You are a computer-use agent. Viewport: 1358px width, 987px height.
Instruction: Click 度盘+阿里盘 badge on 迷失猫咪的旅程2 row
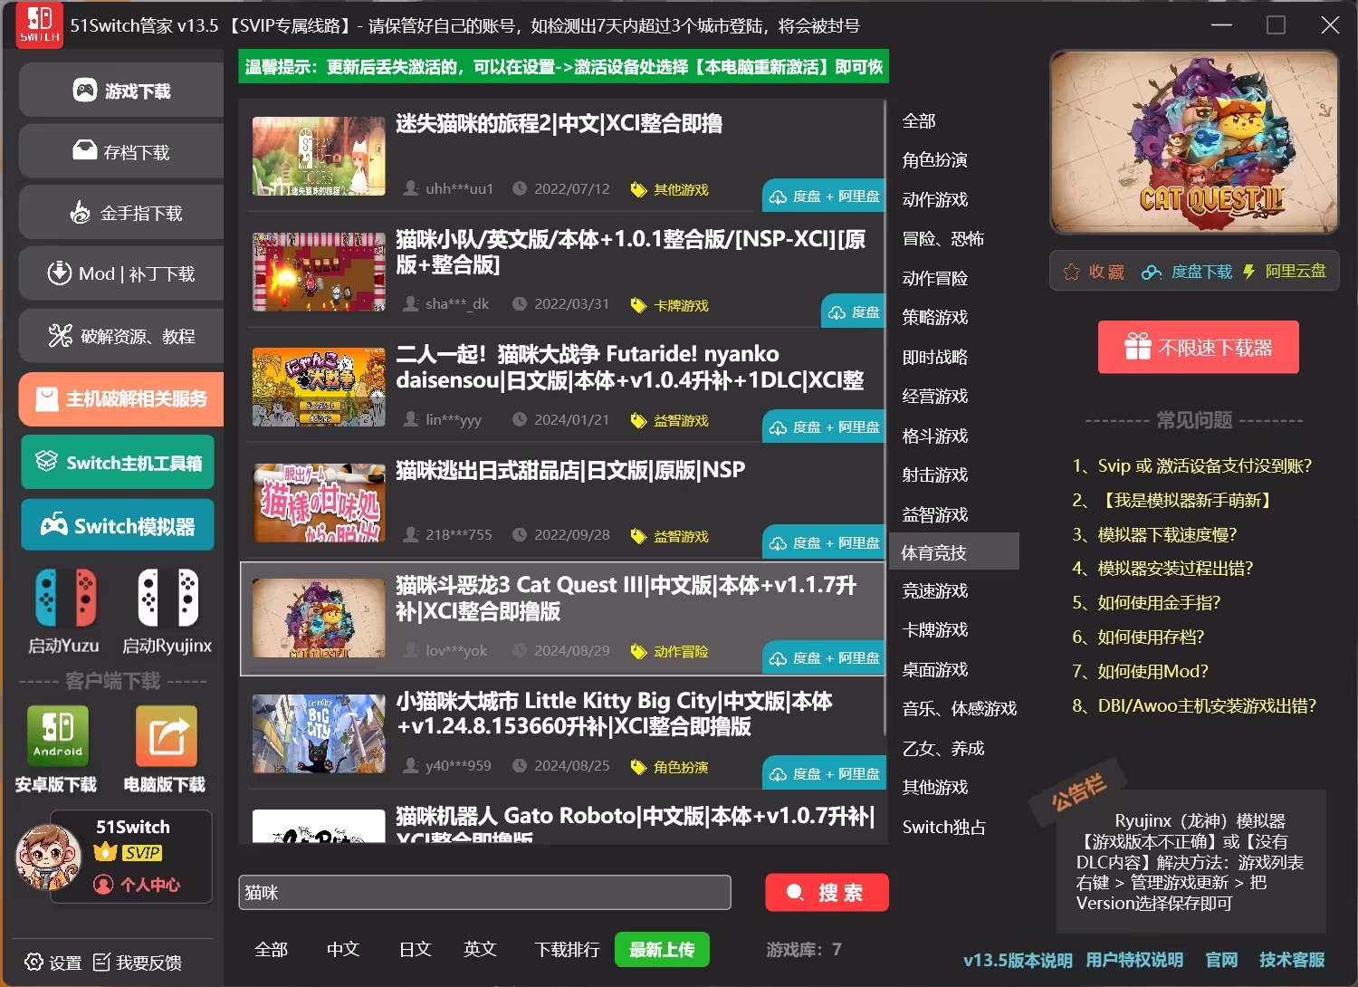(x=823, y=196)
